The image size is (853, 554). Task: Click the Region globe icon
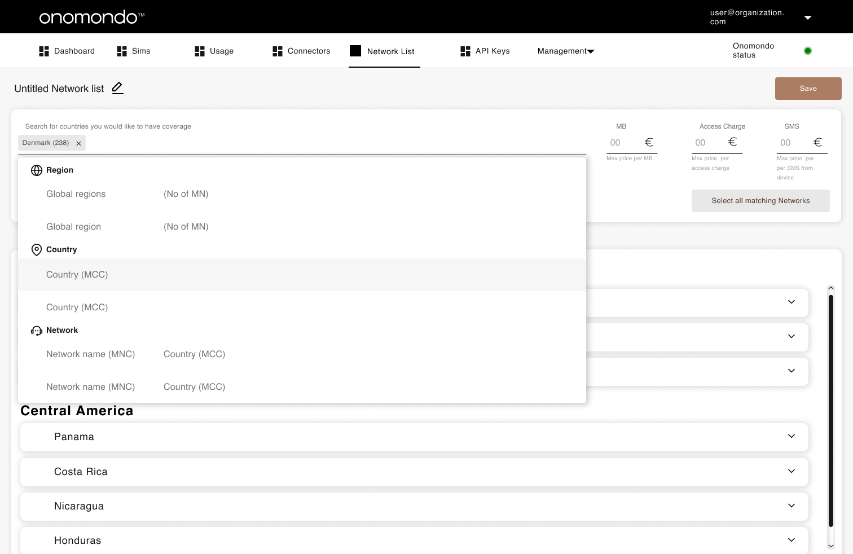coord(37,170)
